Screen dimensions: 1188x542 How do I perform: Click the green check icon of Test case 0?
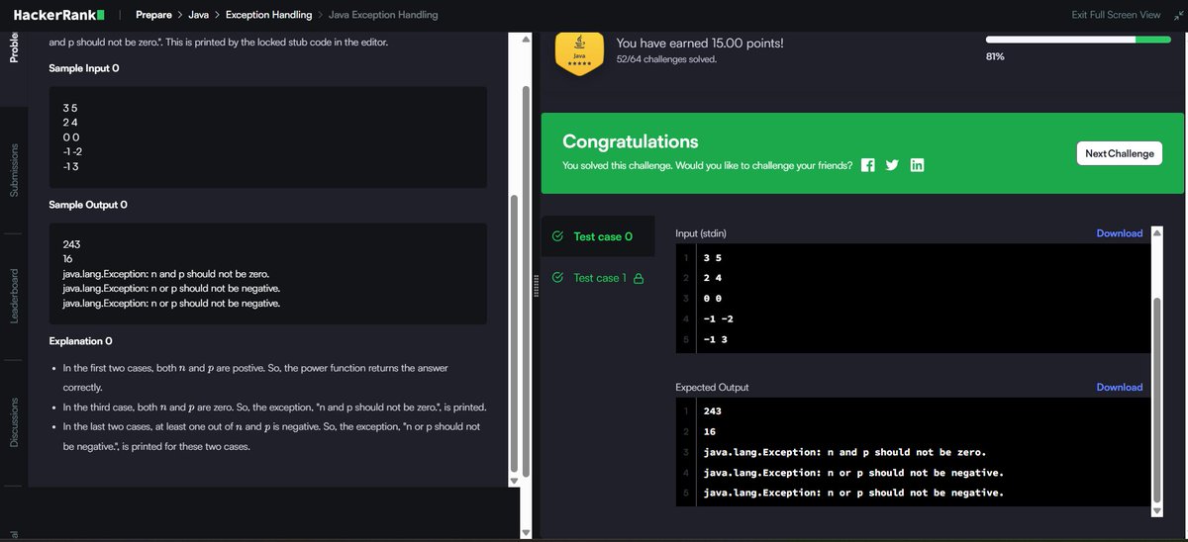tap(557, 236)
